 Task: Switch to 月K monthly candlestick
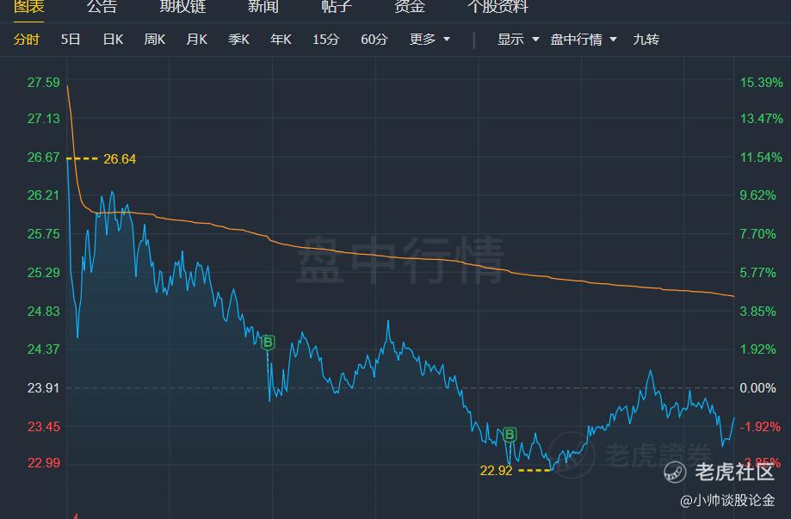coord(197,40)
